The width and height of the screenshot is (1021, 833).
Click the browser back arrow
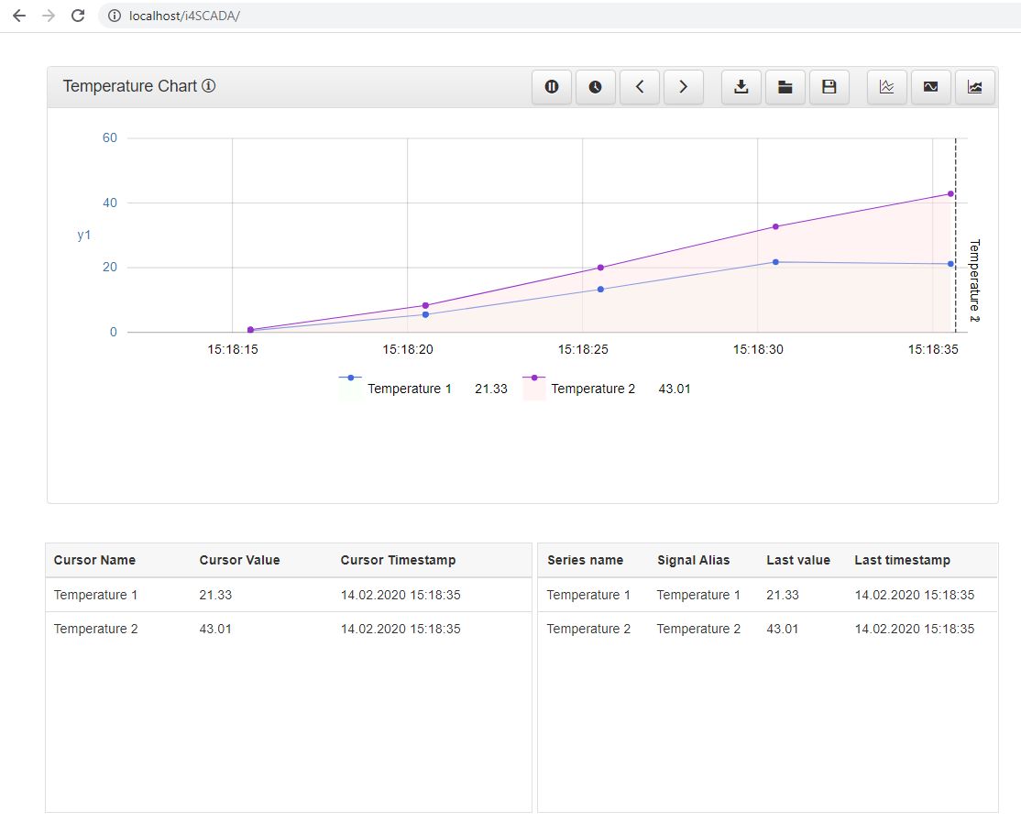tap(18, 16)
